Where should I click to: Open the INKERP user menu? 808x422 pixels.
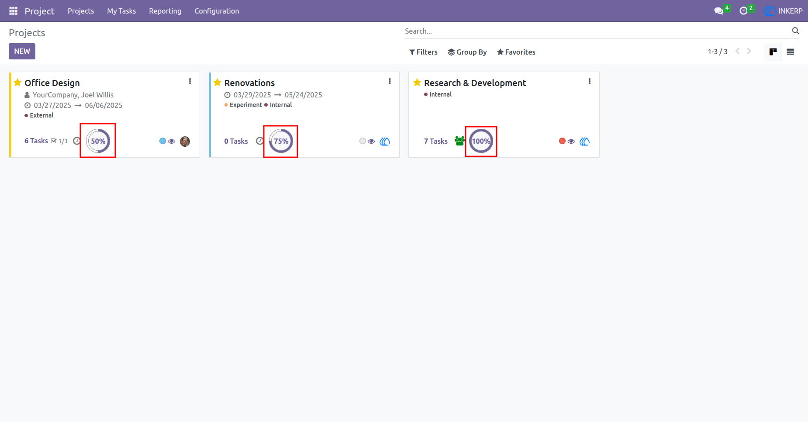pos(783,11)
